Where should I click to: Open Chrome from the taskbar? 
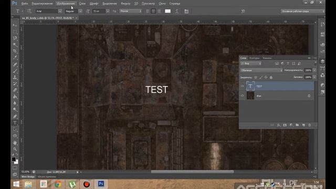click(58, 184)
